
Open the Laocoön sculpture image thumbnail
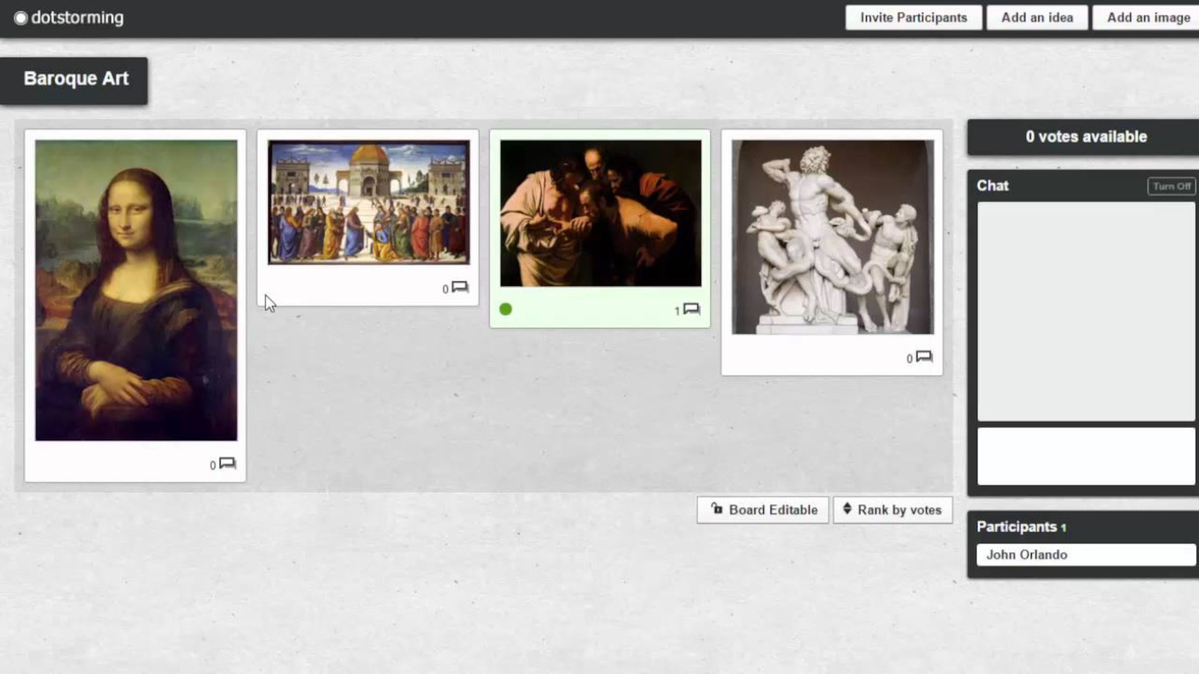pyautogui.click(x=832, y=237)
